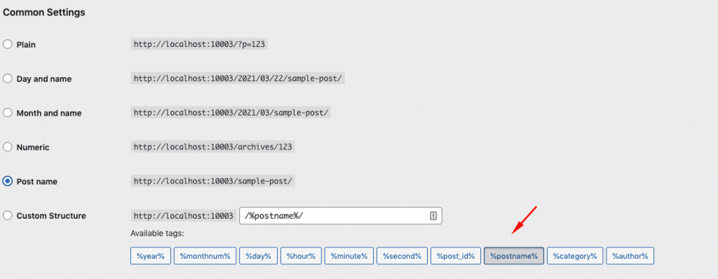Image resolution: width=718 pixels, height=279 pixels.
Task: Choose the Day and name radio option
Action: [x=7, y=79]
